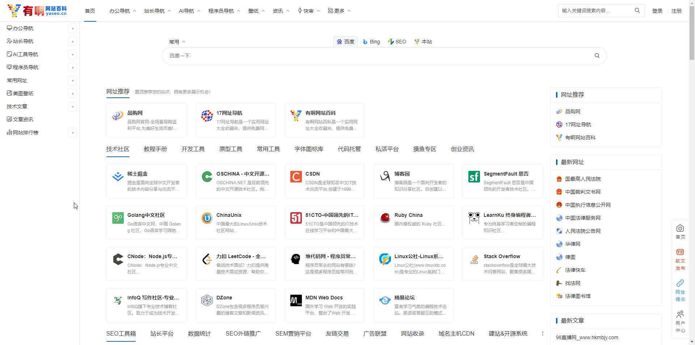Open SegmentFault sf logo icon

tap(474, 177)
